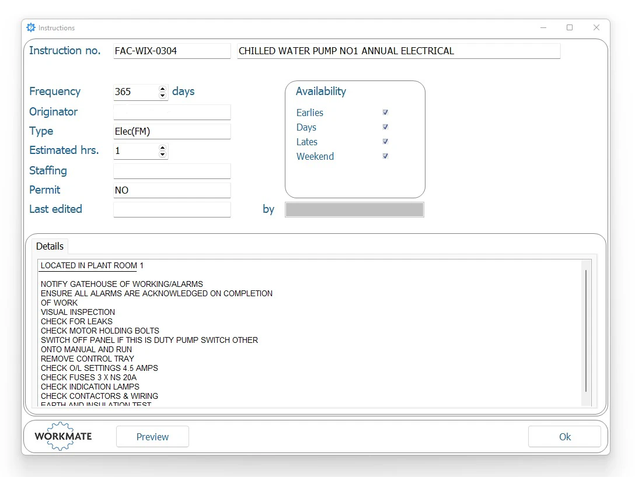Increase Frequency using the up stepper arrow
Viewport: 635px width, 477px height.
[162, 89]
